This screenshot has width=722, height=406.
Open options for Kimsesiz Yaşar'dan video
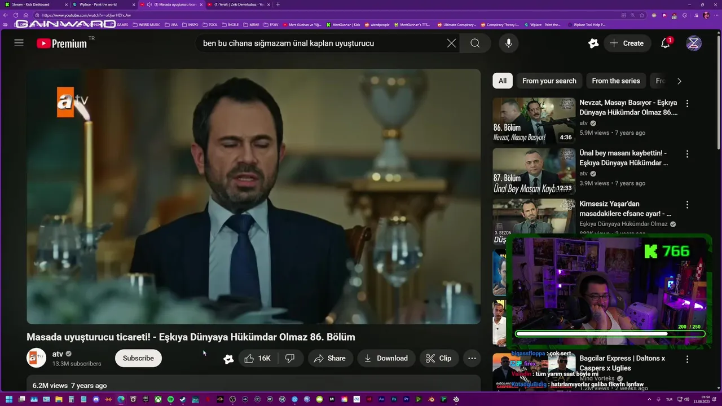pos(687,205)
